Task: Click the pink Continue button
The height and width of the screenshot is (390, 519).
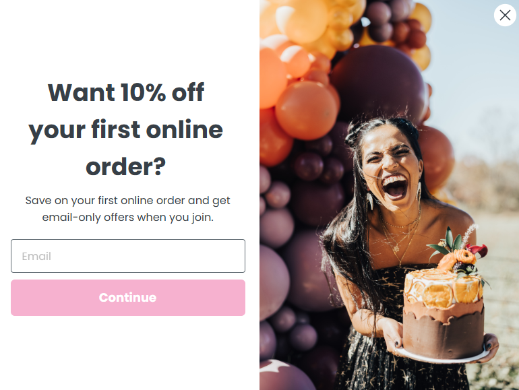Action: [128, 298]
